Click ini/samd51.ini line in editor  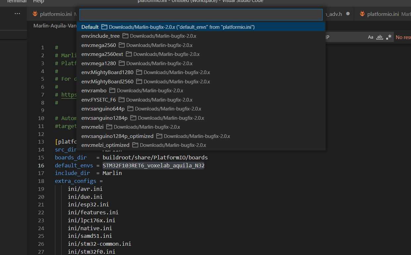pyautogui.click(x=90, y=236)
